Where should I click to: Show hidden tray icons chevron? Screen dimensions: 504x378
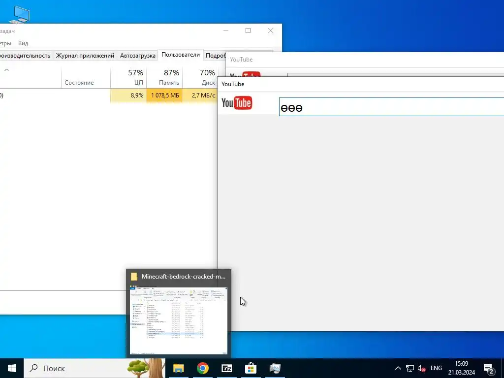[x=398, y=368]
